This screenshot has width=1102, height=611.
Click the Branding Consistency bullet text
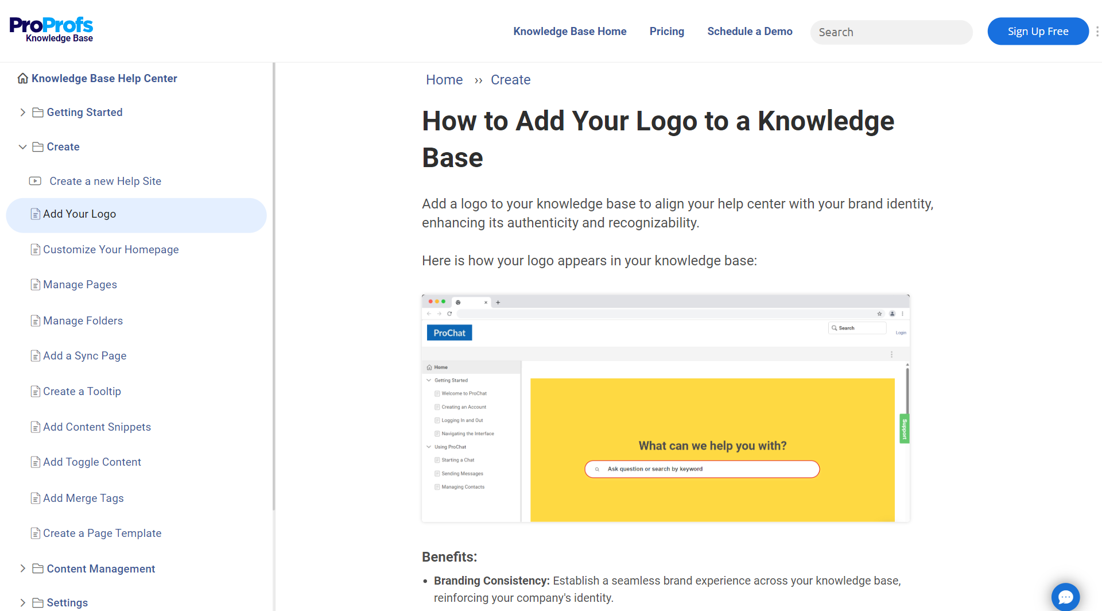click(668, 589)
